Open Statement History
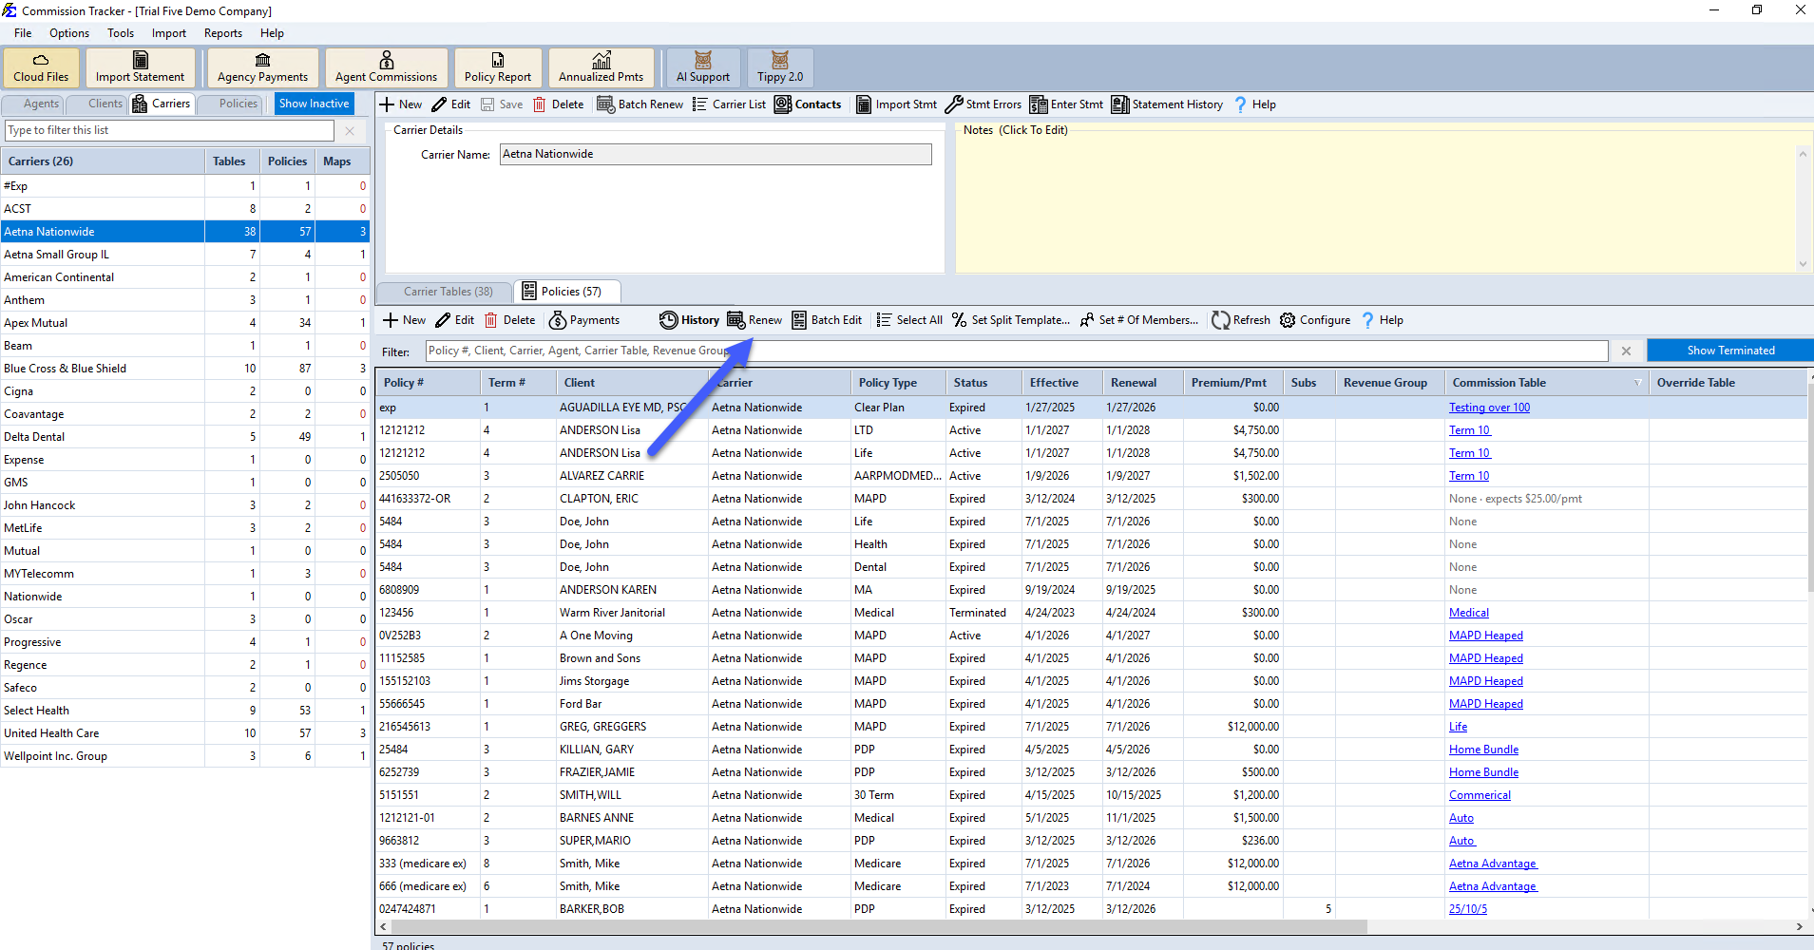Image resolution: width=1814 pixels, height=950 pixels. click(1167, 104)
